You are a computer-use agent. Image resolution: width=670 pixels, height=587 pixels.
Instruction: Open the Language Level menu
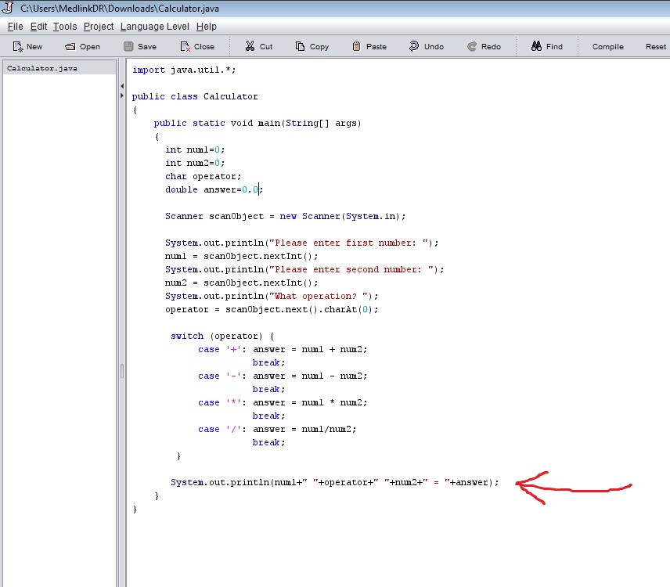tap(154, 26)
